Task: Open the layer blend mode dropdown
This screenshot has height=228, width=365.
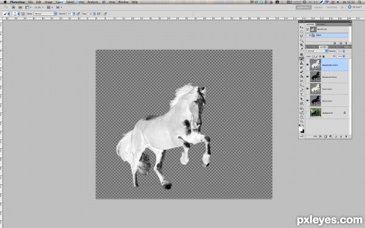Action: [318, 51]
